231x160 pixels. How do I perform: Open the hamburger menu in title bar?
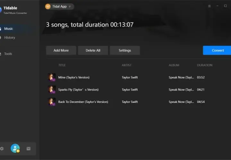point(209,6)
